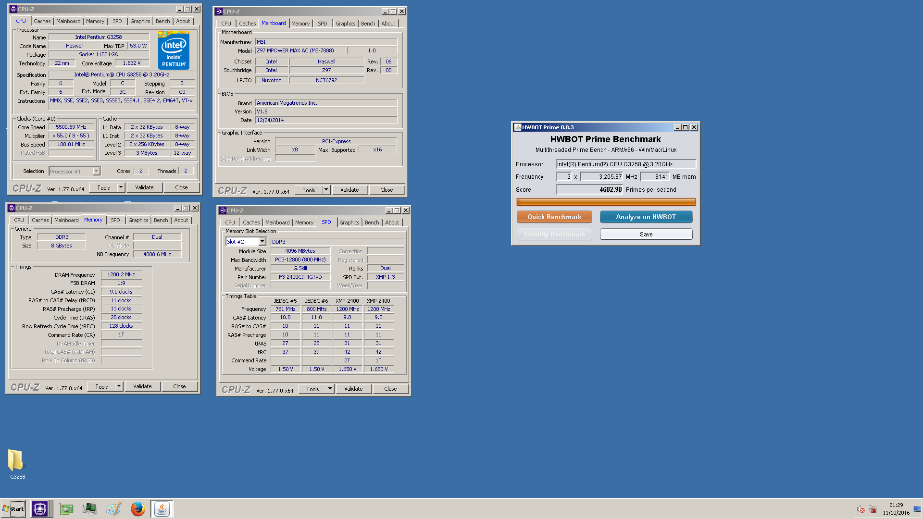The image size is (923, 519).
Task: Open Memory tab in CPU window
Action: point(95,21)
